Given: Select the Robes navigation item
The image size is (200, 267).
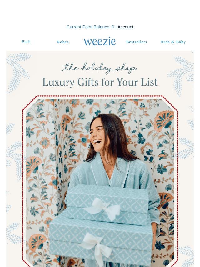Looking at the screenshot, I should pyautogui.click(x=63, y=42).
